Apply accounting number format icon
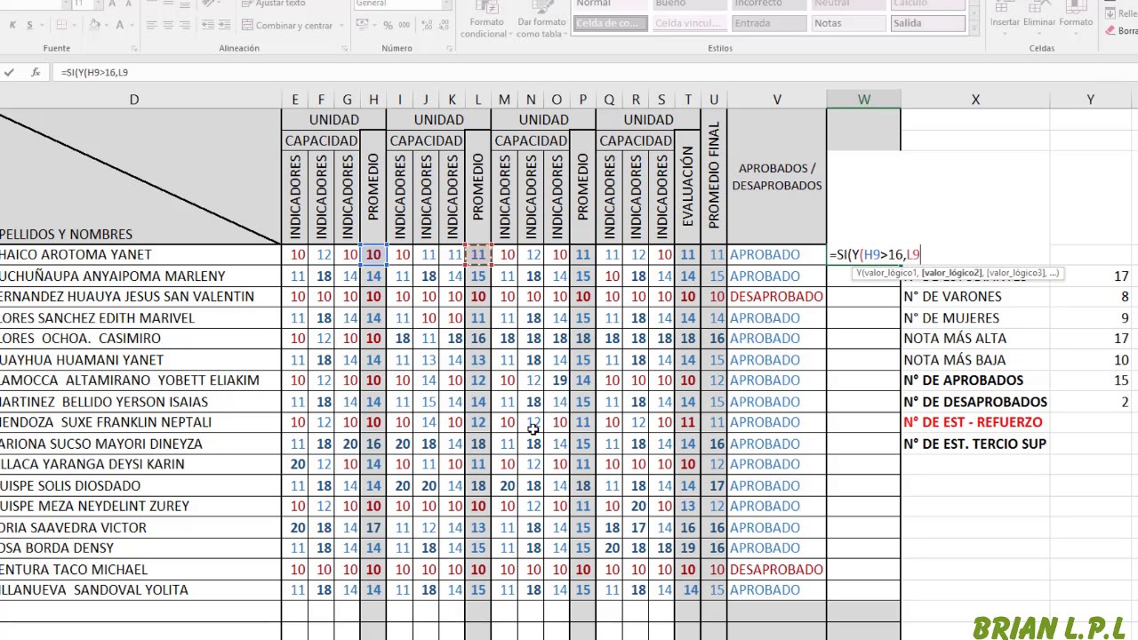Screen dimensions: 1138x640 coord(362,25)
